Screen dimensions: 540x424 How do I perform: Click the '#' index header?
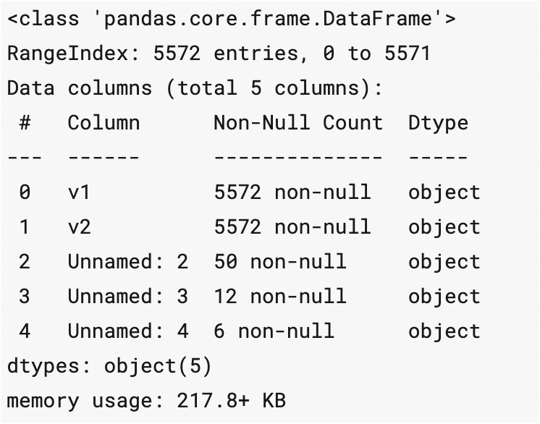coord(25,122)
